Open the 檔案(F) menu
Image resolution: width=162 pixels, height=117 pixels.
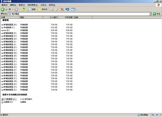pyautogui.click(x=5, y=5)
